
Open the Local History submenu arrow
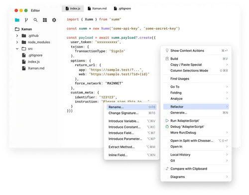pyautogui.click(x=227, y=155)
